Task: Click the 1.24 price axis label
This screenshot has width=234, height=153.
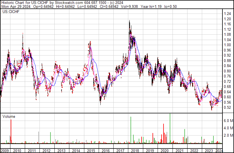Action: (227, 14)
